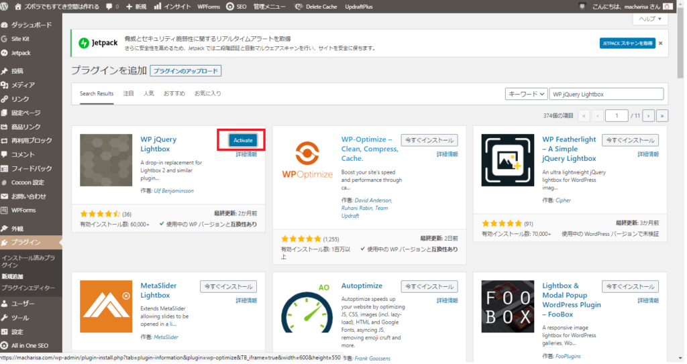Click the plugin search input field
687x364 pixels.
(x=606, y=94)
